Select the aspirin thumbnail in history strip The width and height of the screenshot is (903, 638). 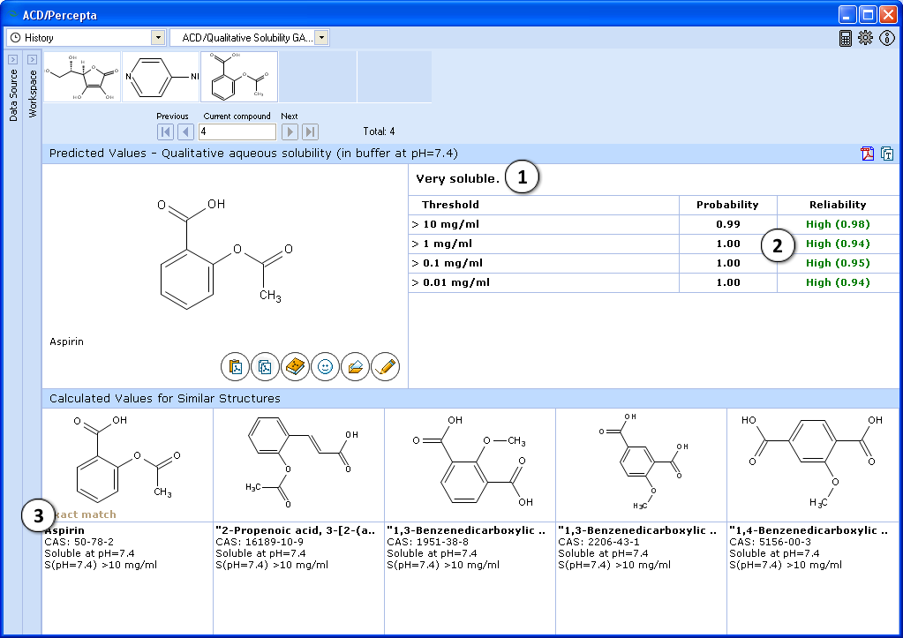(x=239, y=77)
